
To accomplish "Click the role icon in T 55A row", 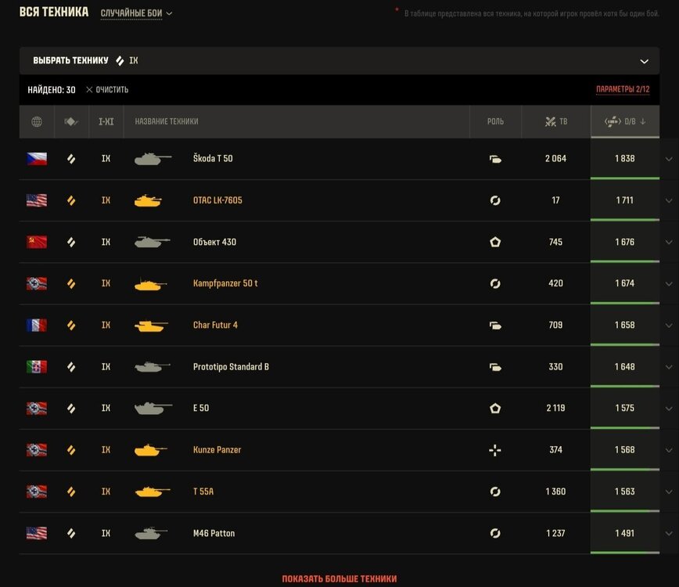I will [x=495, y=492].
